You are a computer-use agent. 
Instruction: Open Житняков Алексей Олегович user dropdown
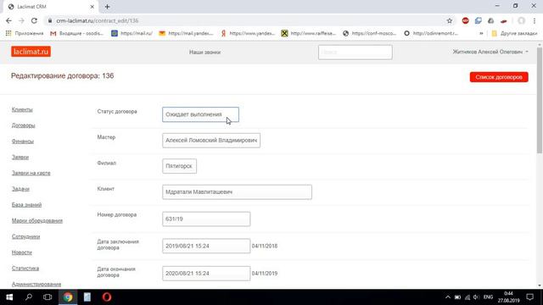(x=490, y=52)
